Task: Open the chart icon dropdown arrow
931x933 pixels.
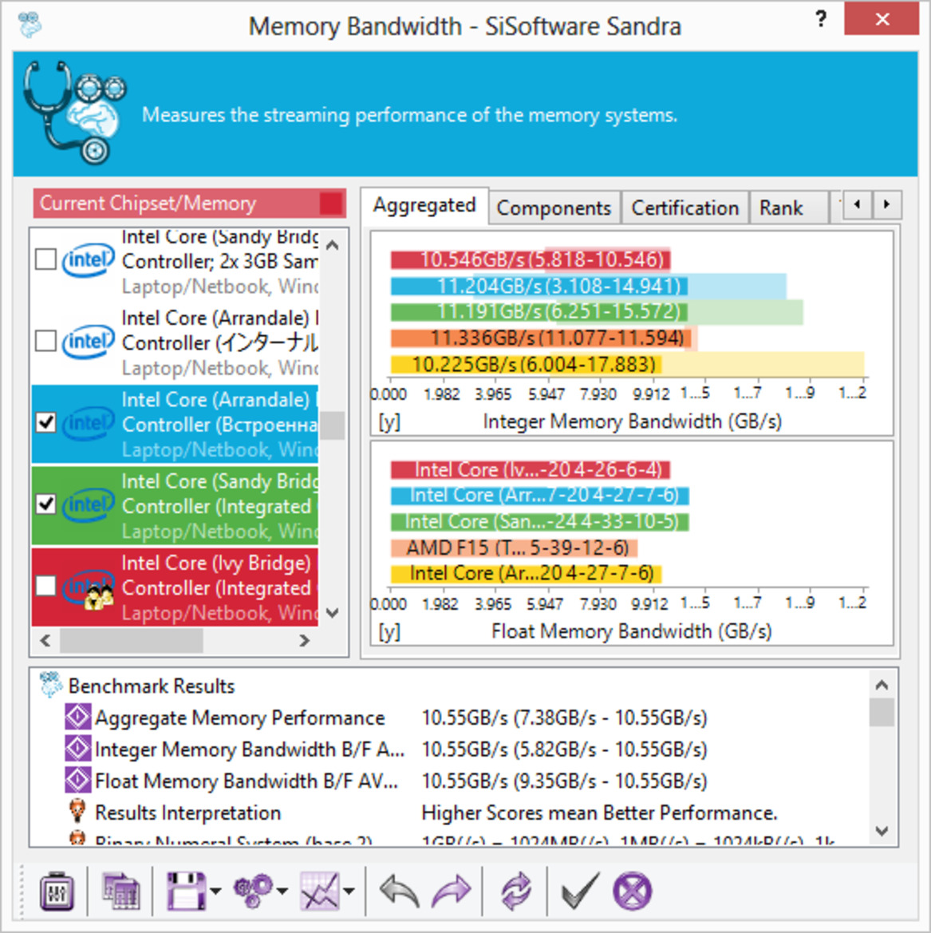Action: (x=349, y=891)
